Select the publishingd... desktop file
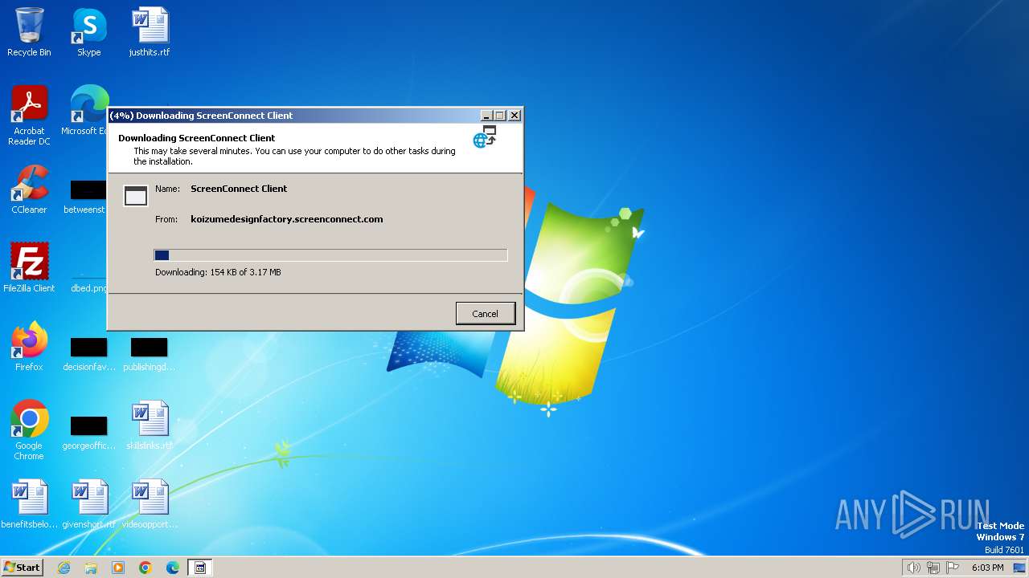Image resolution: width=1029 pixels, height=578 pixels. click(x=150, y=353)
